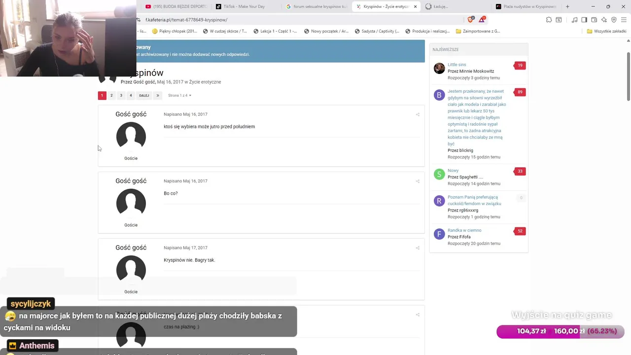Viewport: 631px width, 355px height.
Task: Open the browser hamburger menu
Action: (x=624, y=20)
